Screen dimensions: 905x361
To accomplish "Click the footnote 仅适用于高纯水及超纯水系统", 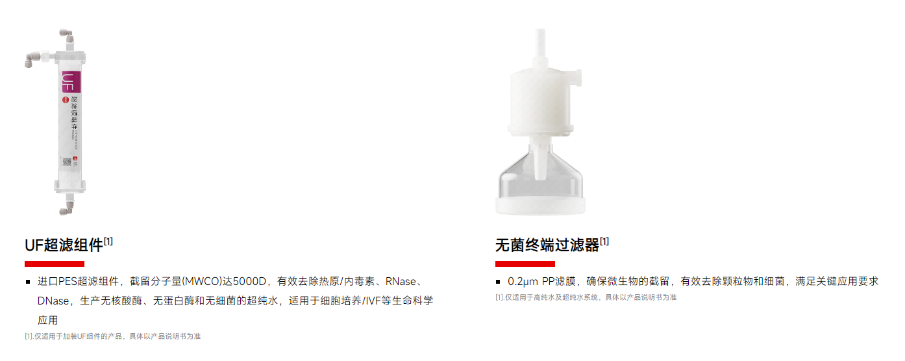I will coord(586,297).
